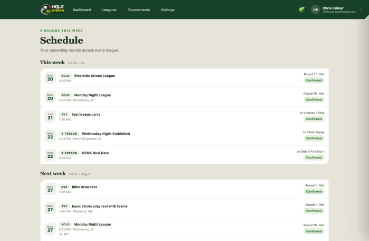Go to the Dashboard tab
The width and height of the screenshot is (369, 241).
[82, 10]
